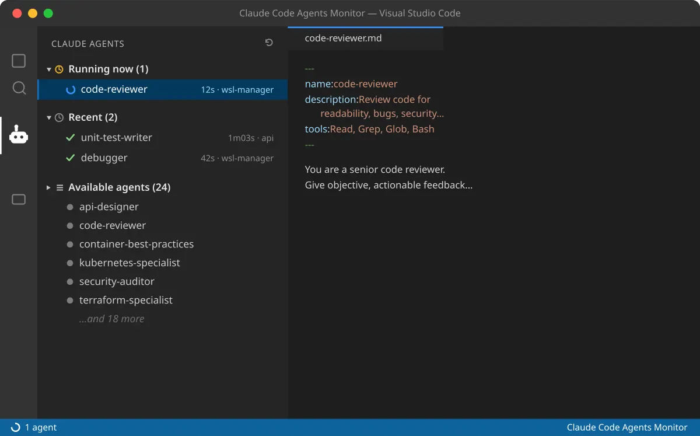The height and width of the screenshot is (436, 700).
Task: Click the panel icon below the robot
Action: coord(19,200)
